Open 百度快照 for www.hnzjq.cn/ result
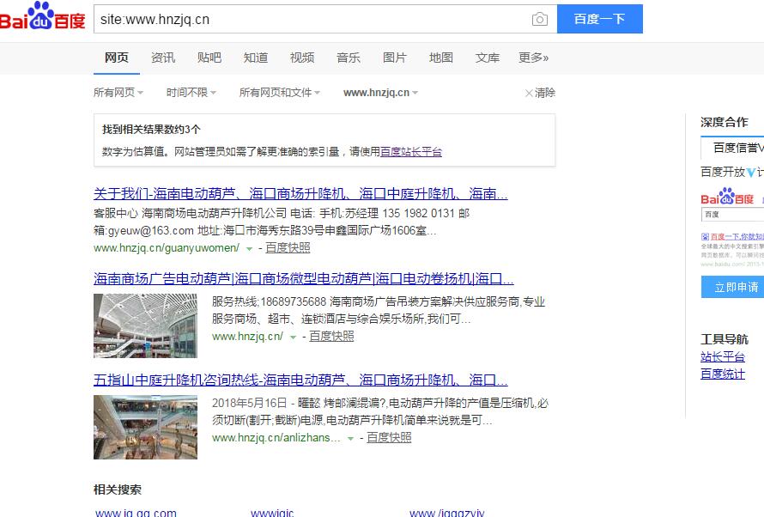Image resolution: width=764 pixels, height=517 pixels. click(x=332, y=336)
